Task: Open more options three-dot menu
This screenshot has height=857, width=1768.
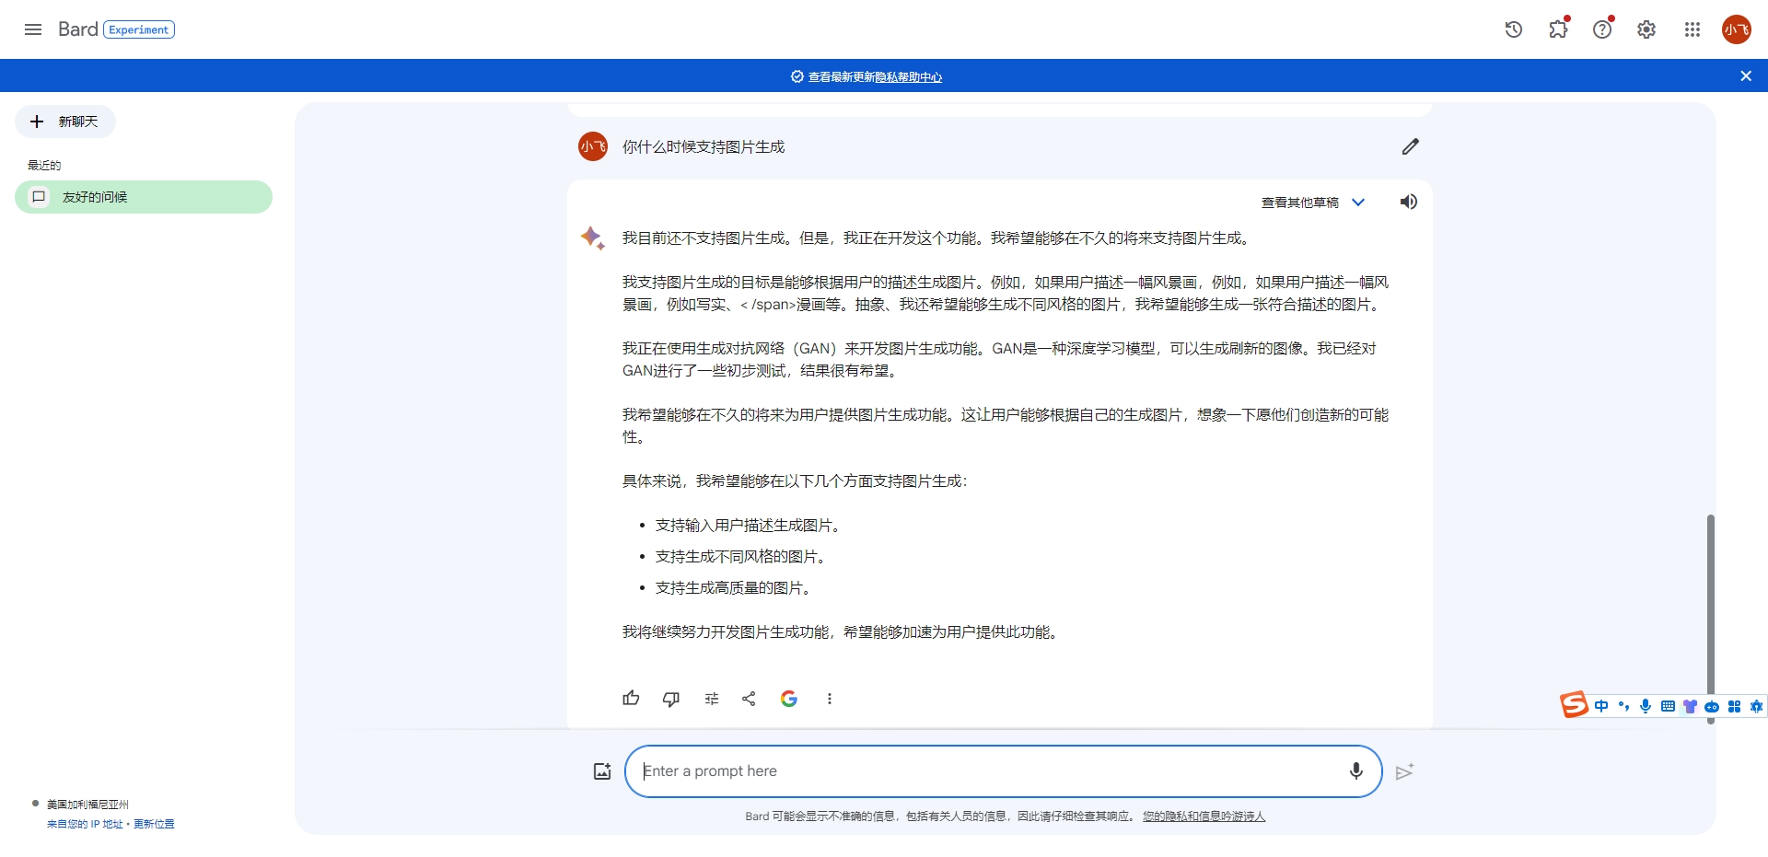Action: tap(830, 699)
